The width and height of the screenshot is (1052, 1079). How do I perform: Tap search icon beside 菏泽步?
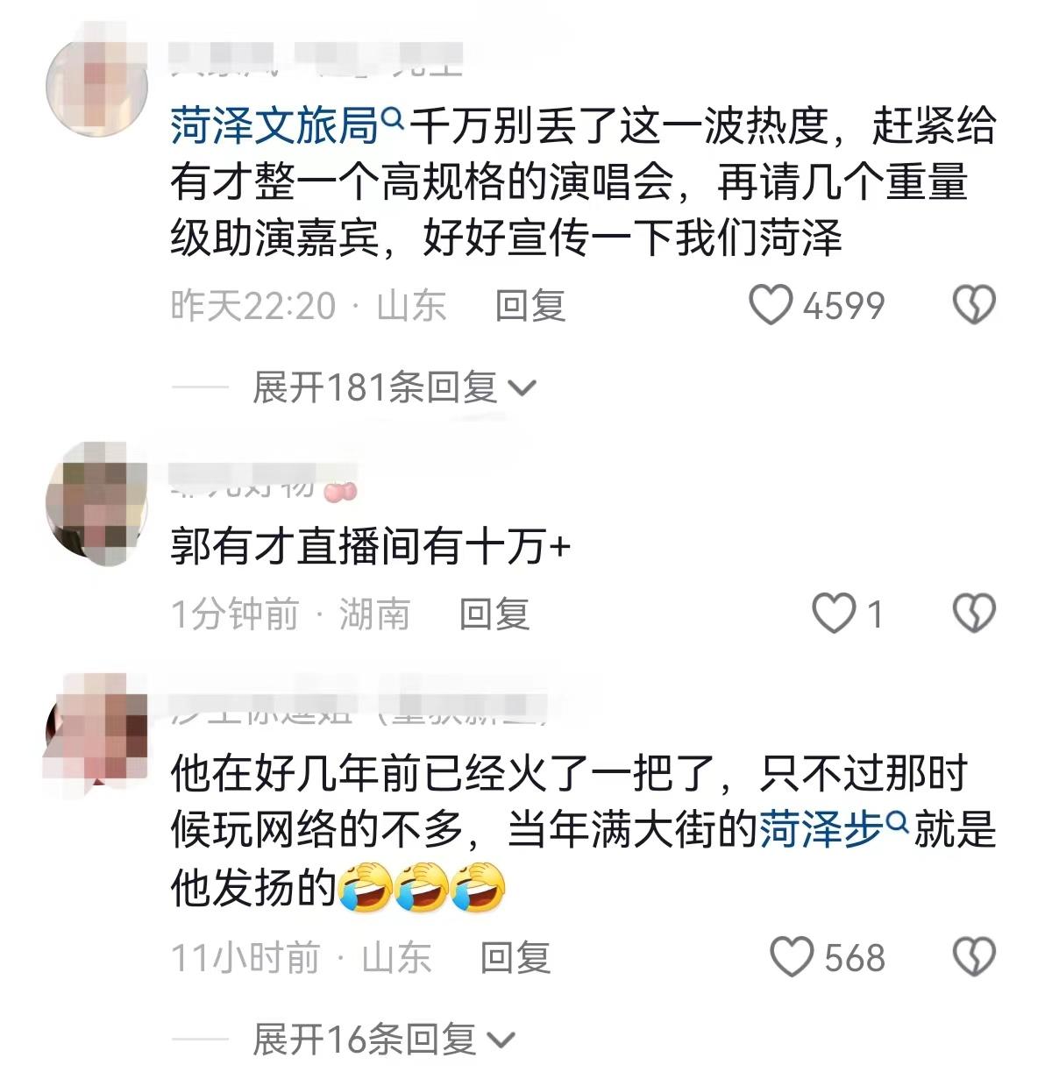[x=897, y=821]
